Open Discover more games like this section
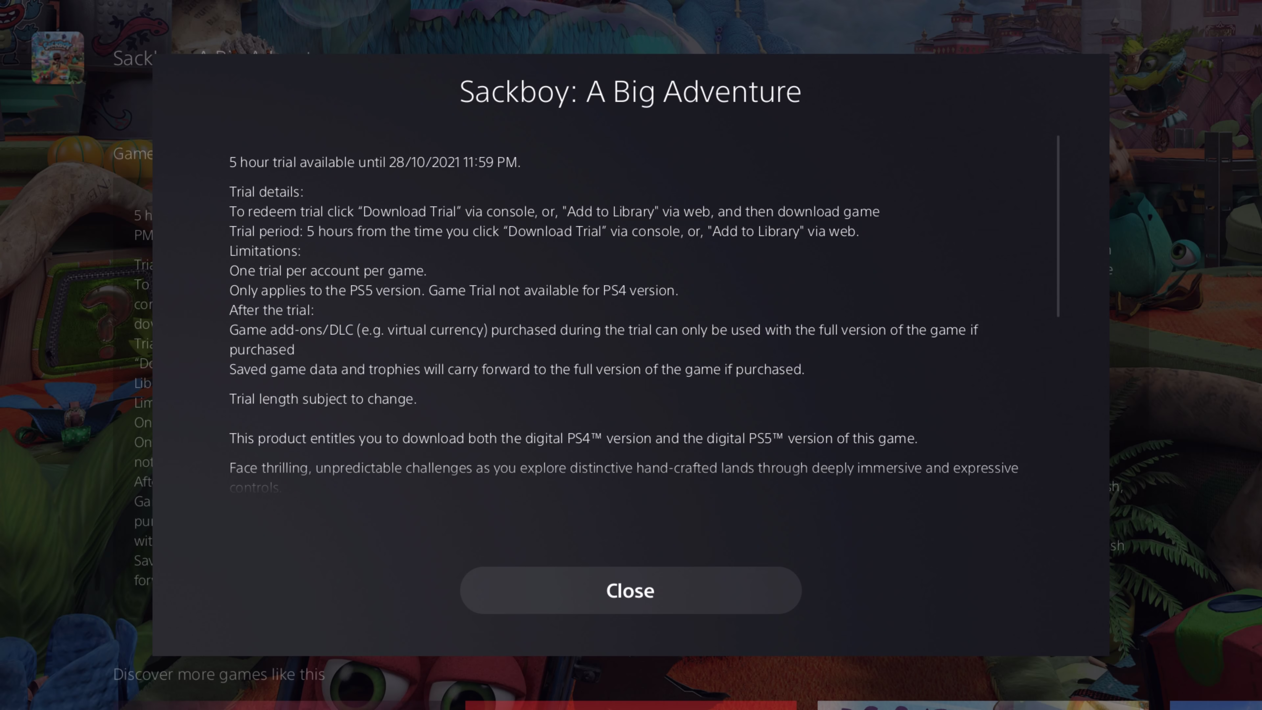 (x=219, y=674)
